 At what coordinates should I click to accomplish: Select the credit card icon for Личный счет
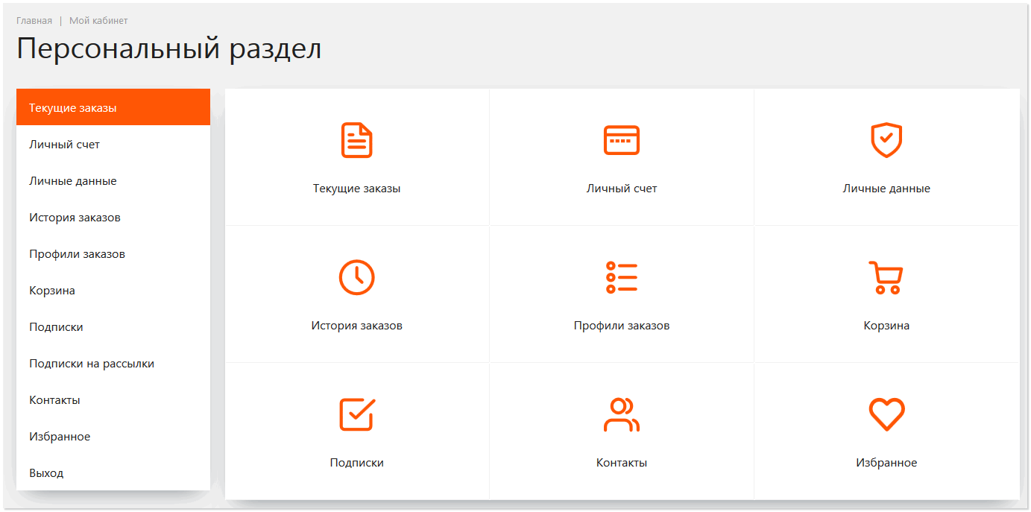pyautogui.click(x=622, y=140)
